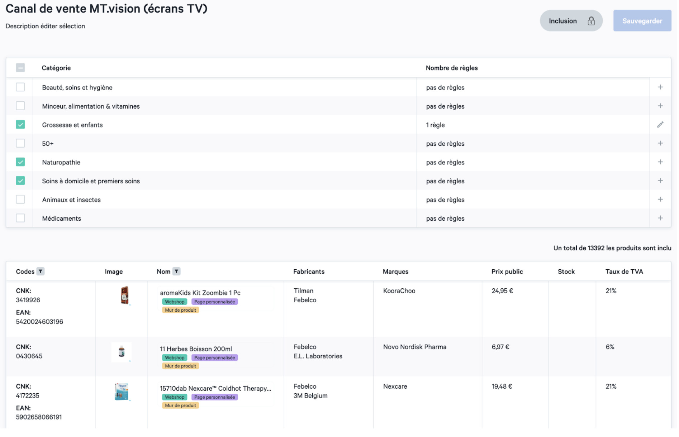
Task: Click Page personnalisée tag on aromaKids row
Action: click(x=214, y=302)
